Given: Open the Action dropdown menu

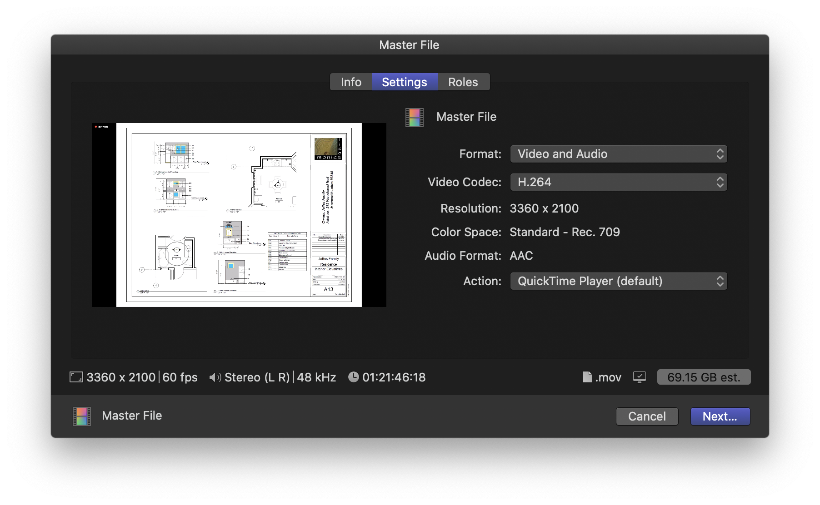Looking at the screenshot, I should (x=619, y=281).
